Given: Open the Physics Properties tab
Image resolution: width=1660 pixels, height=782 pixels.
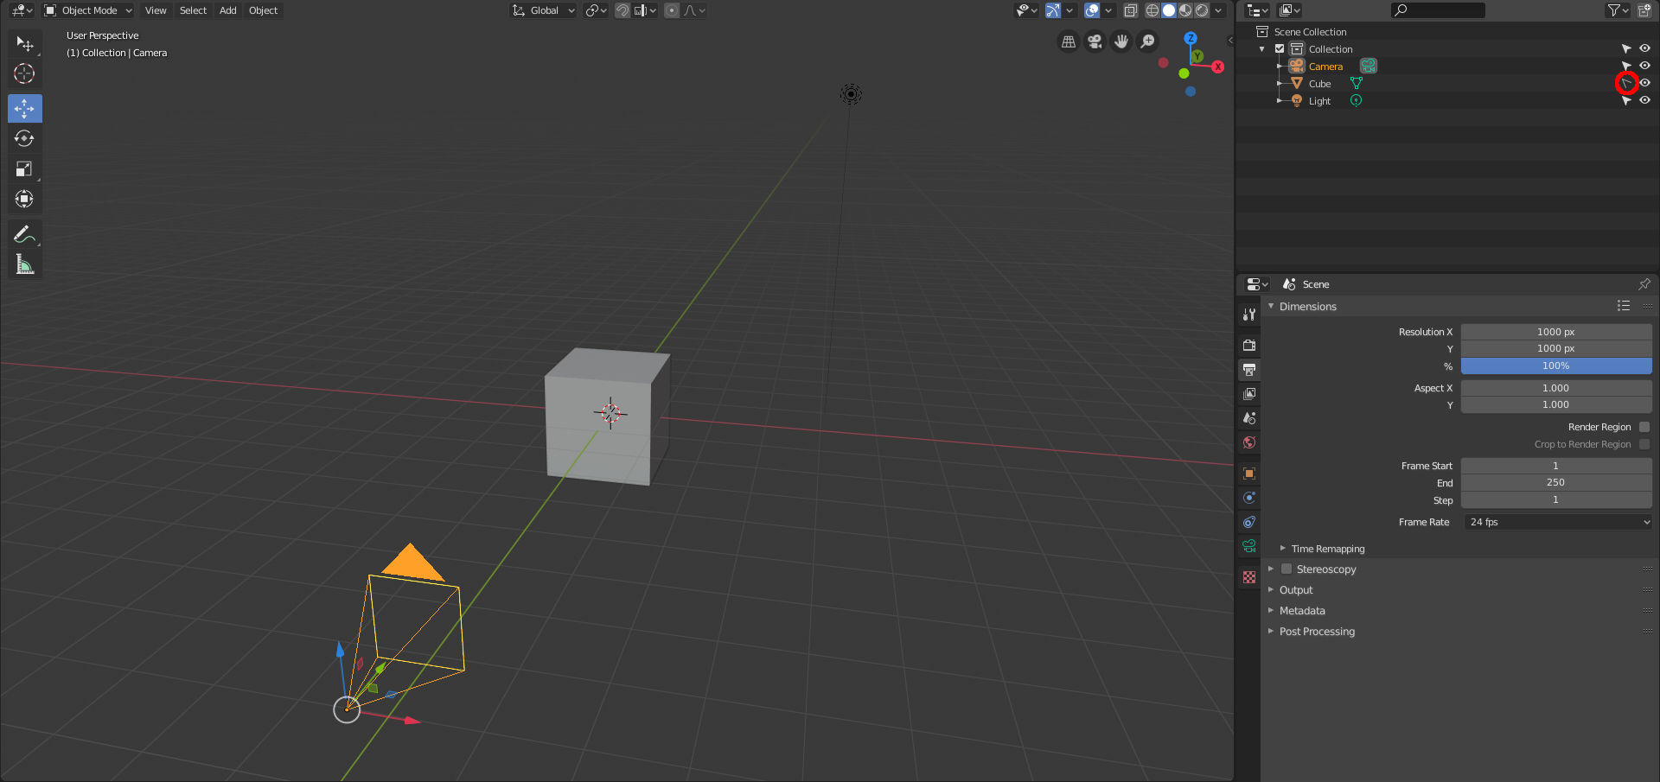Looking at the screenshot, I should [1248, 521].
